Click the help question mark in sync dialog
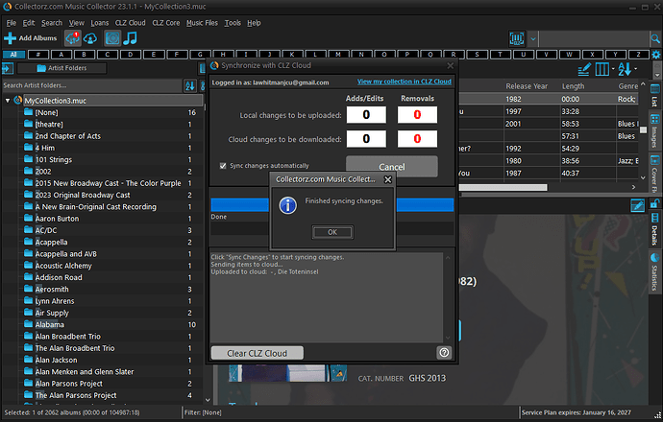The width and height of the screenshot is (663, 422). (444, 352)
